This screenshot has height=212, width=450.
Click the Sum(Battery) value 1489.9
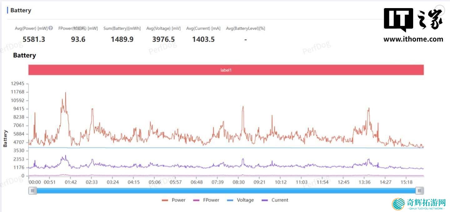pyautogui.click(x=122, y=39)
